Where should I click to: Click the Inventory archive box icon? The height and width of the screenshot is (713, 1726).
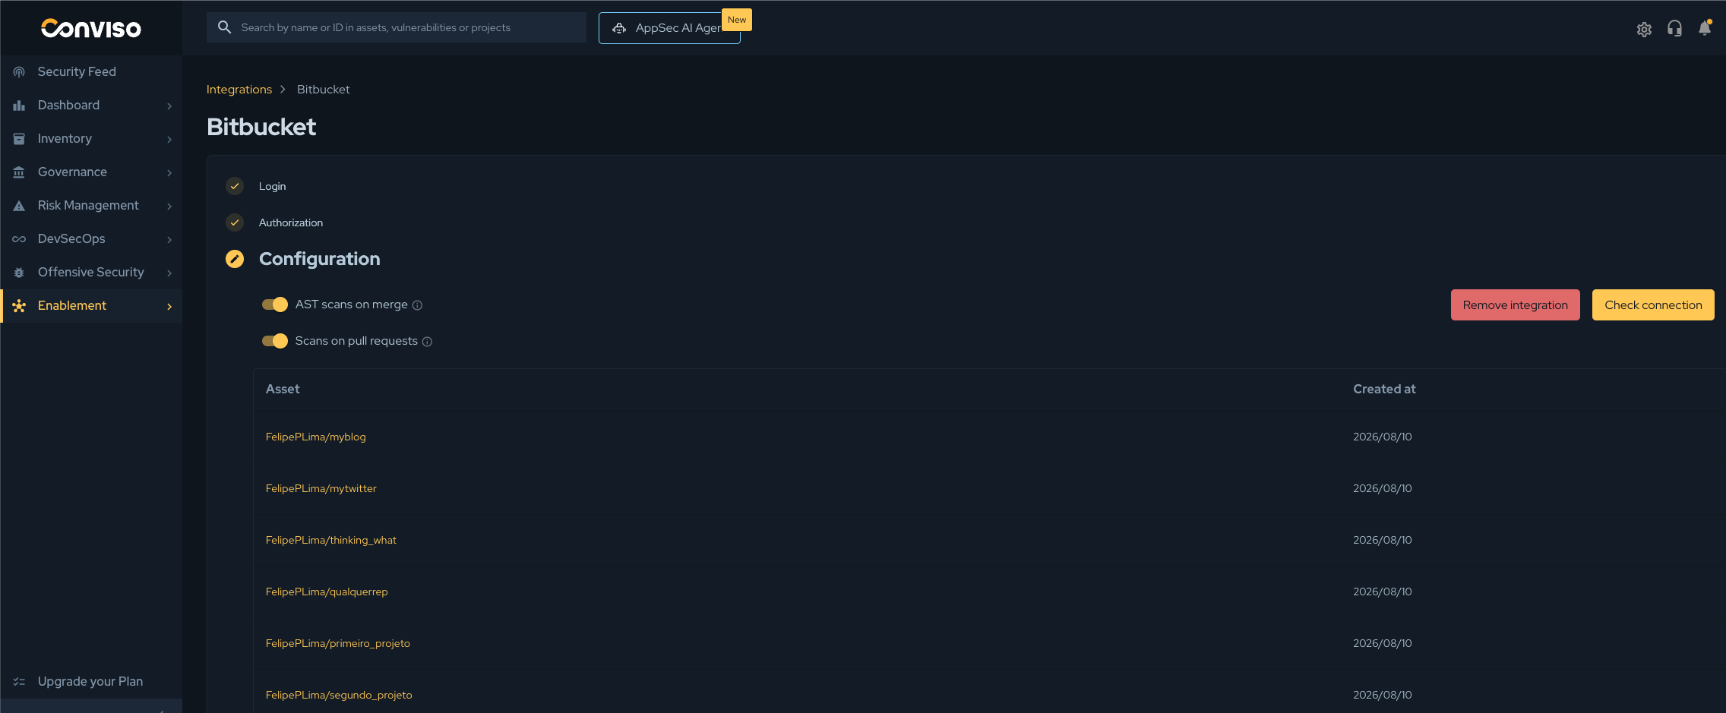19,138
